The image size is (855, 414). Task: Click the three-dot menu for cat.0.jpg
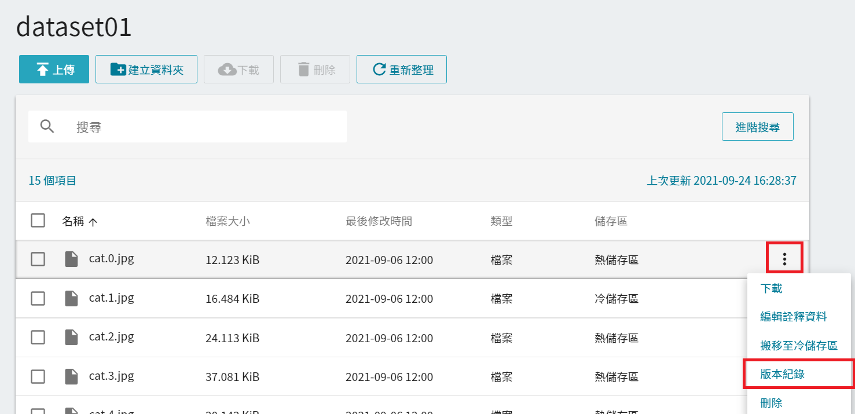click(x=784, y=259)
